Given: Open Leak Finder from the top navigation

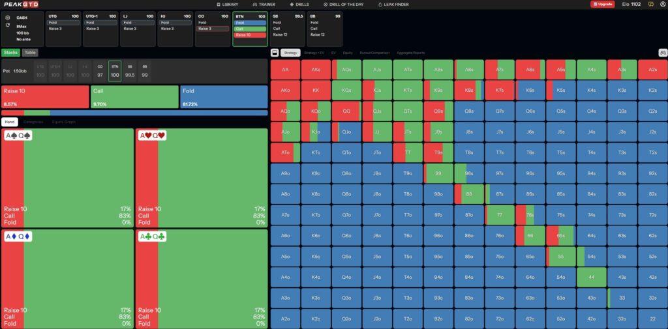Looking at the screenshot, I should [393, 4].
